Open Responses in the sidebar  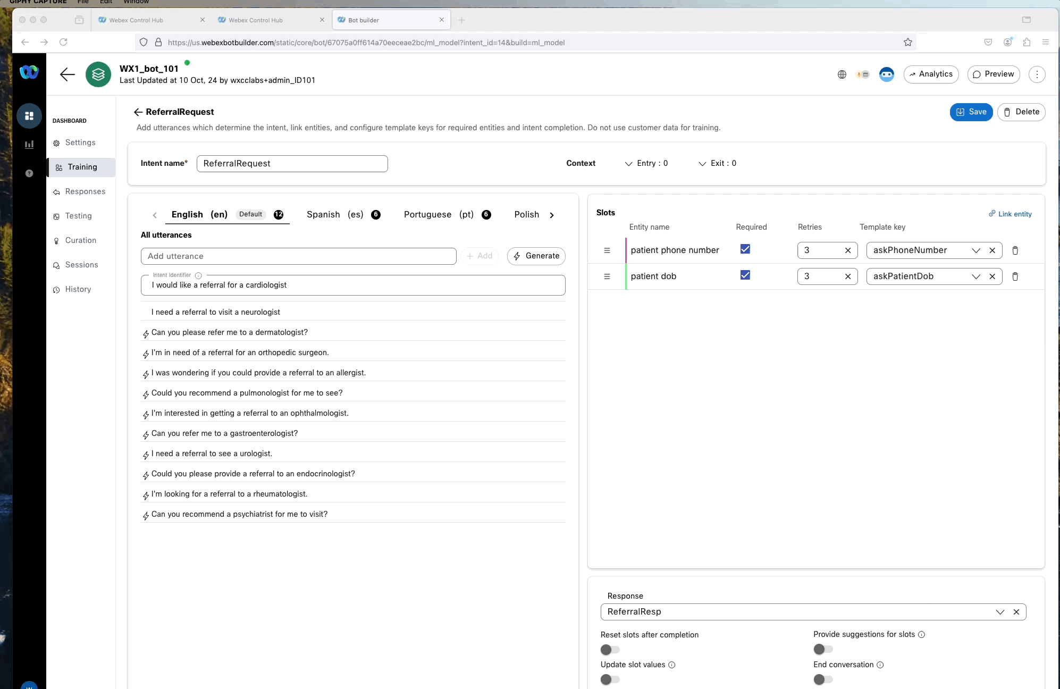[85, 191]
